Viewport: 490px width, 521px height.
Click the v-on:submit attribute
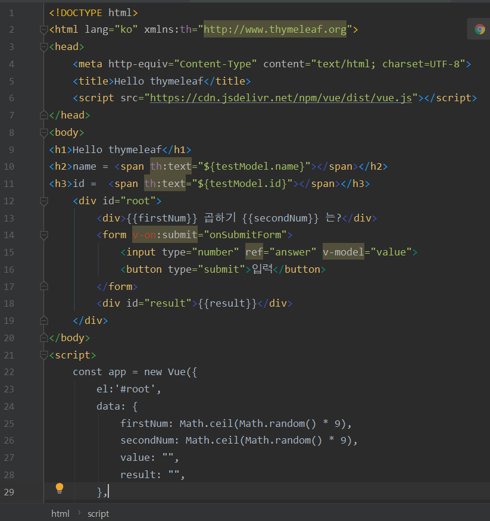point(165,235)
